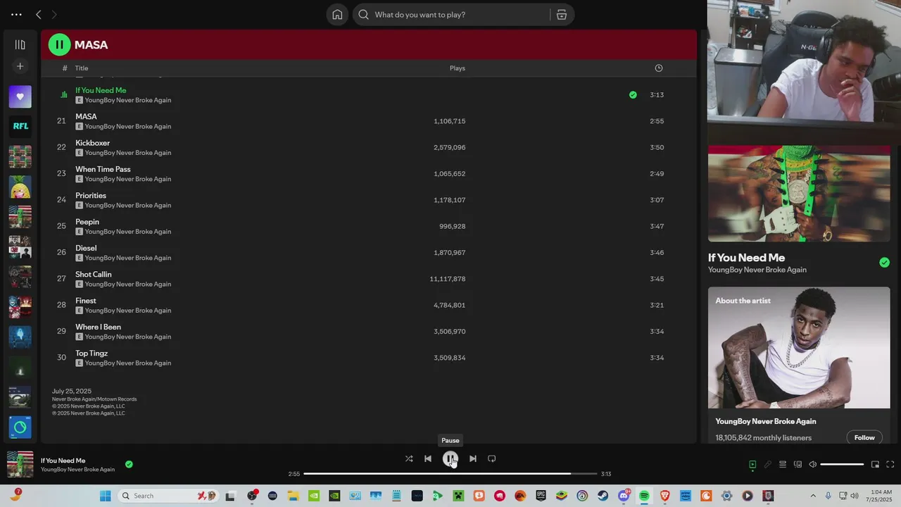Open If You Need Me title in player bar

click(63, 461)
